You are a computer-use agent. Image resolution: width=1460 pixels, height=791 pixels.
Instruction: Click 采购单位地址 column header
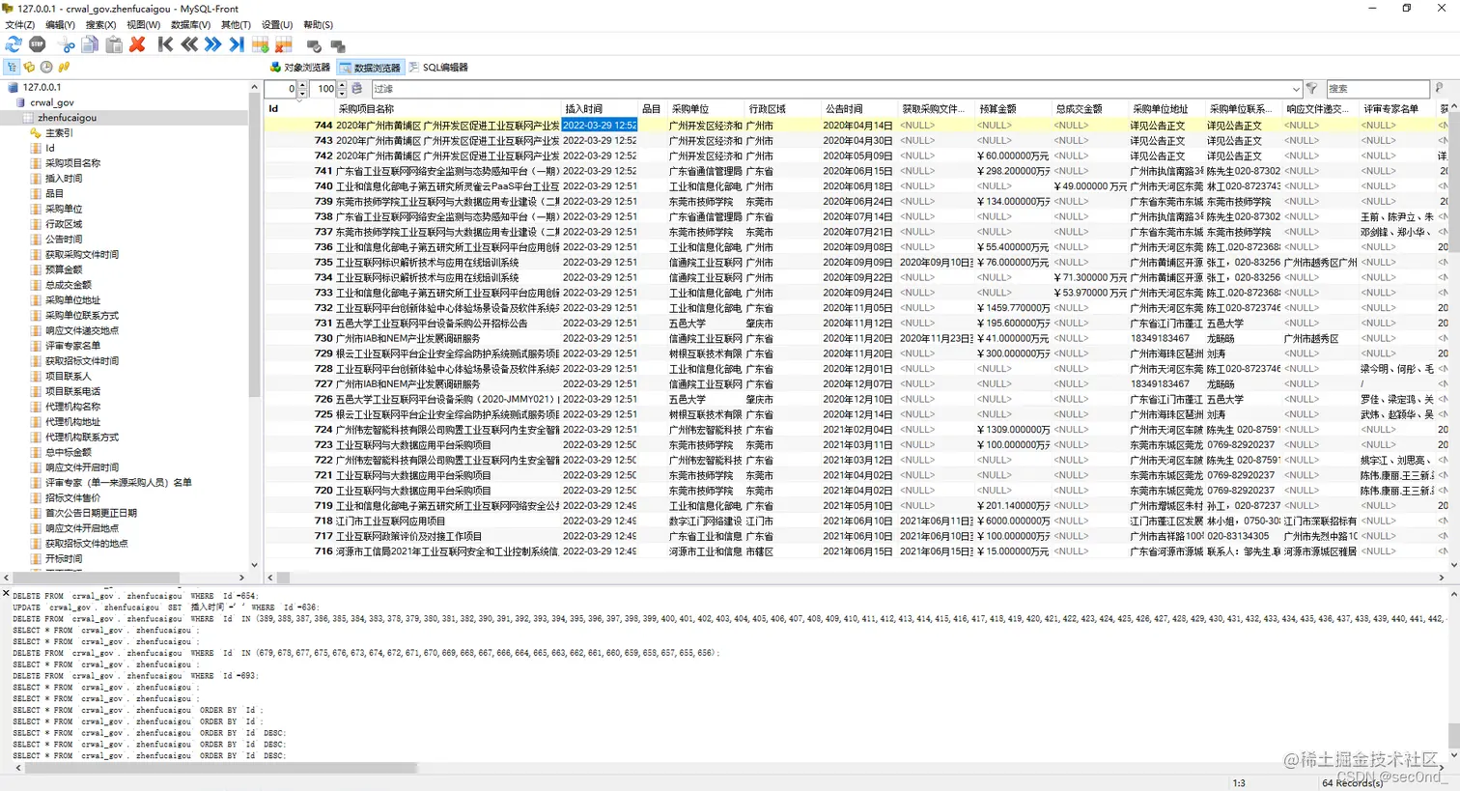click(1166, 109)
